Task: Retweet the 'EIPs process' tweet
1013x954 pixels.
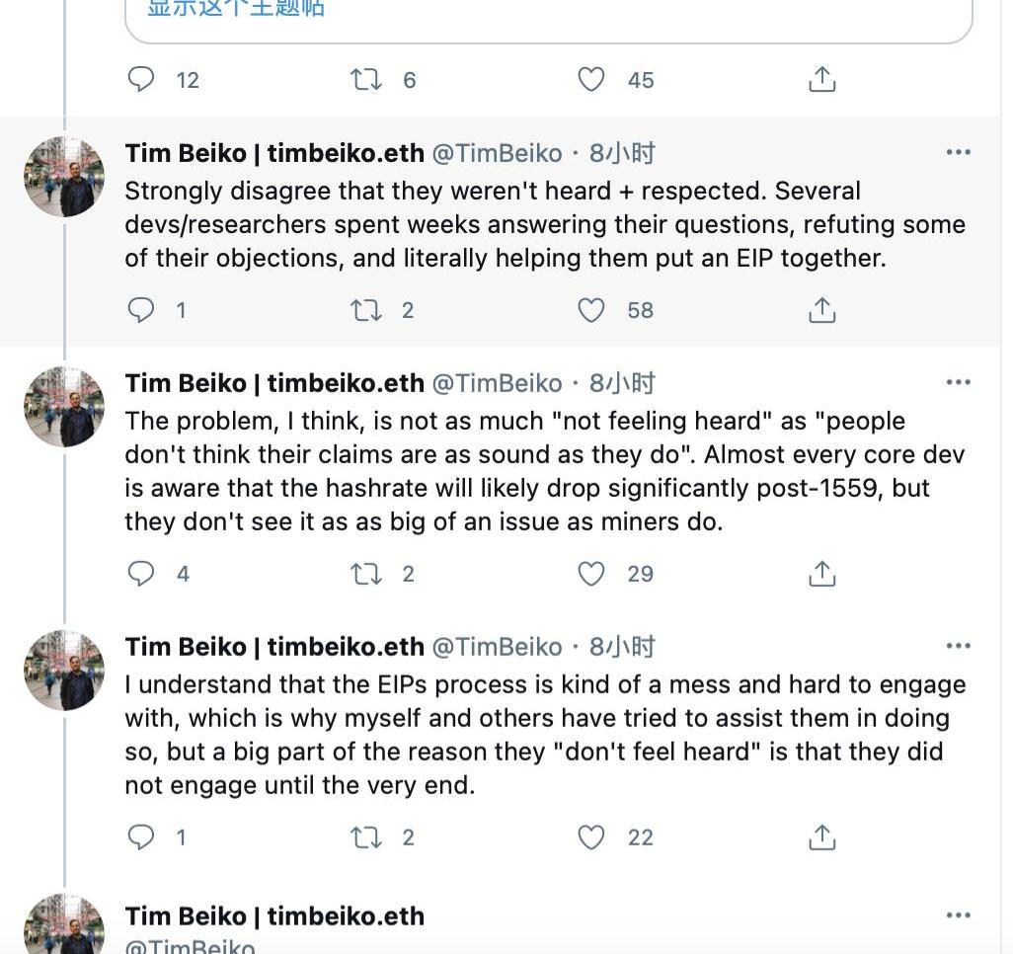Action: 366,837
